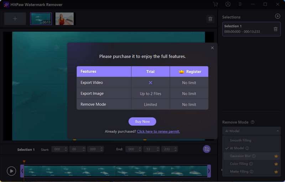The width and height of the screenshot is (285, 182).
Task: Click stepper arrows of Start seconds field
Action: [x=84, y=149]
